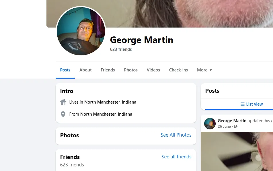Viewport: 273px width, 171px height.
Task: Open the Check-ins tab
Action: pyautogui.click(x=178, y=70)
